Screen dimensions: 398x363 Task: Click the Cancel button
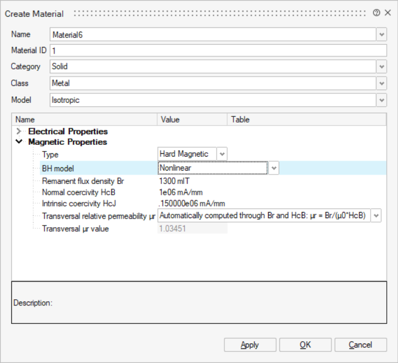click(x=360, y=345)
